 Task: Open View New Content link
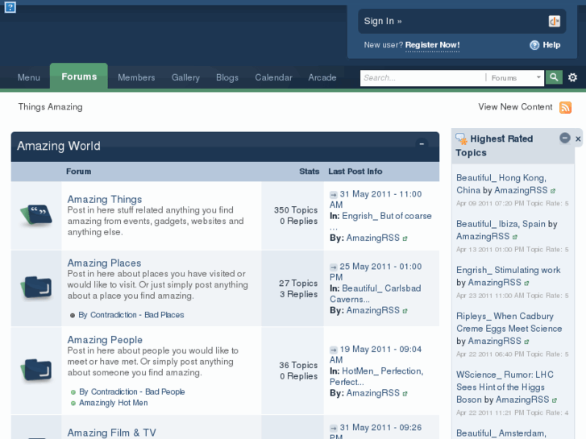point(515,107)
